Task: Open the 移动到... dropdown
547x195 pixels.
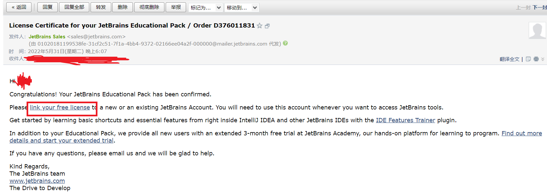Action: [x=242, y=8]
